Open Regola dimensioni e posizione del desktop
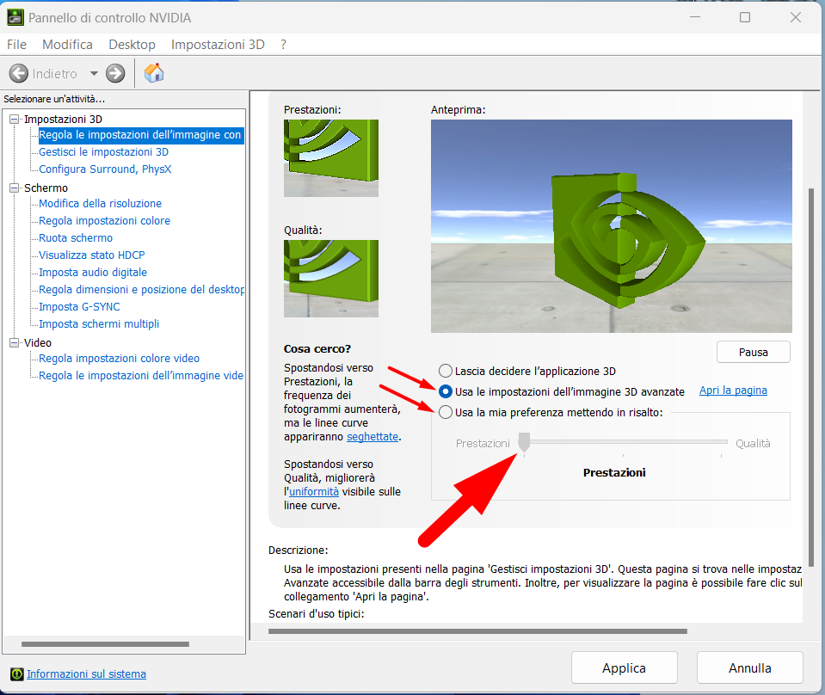 coord(141,289)
